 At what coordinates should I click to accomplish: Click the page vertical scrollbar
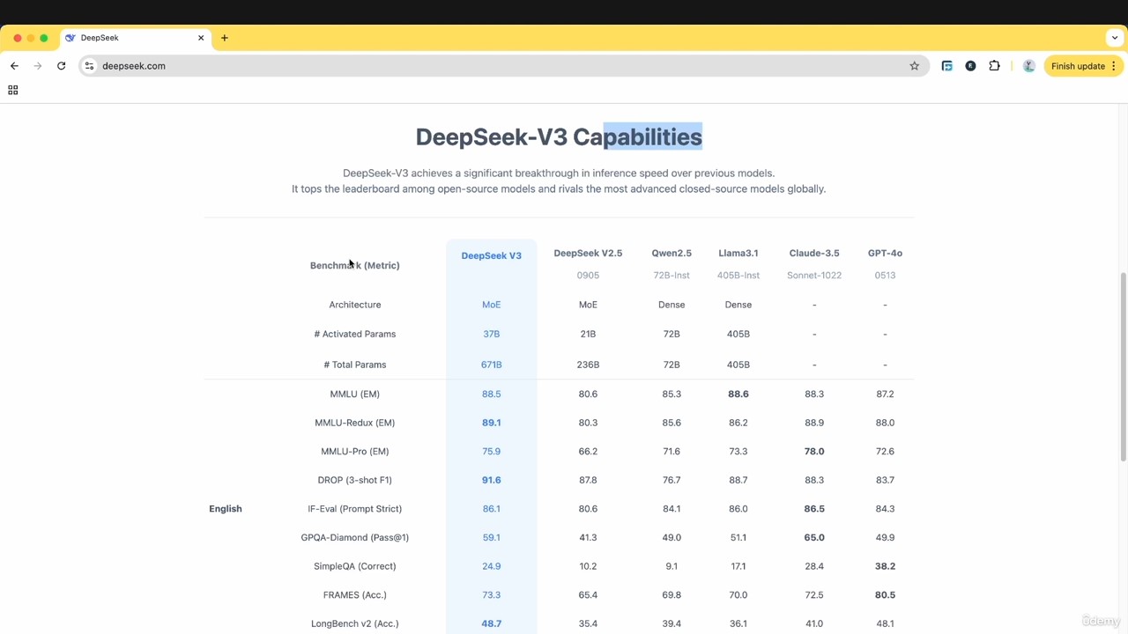point(1123,365)
